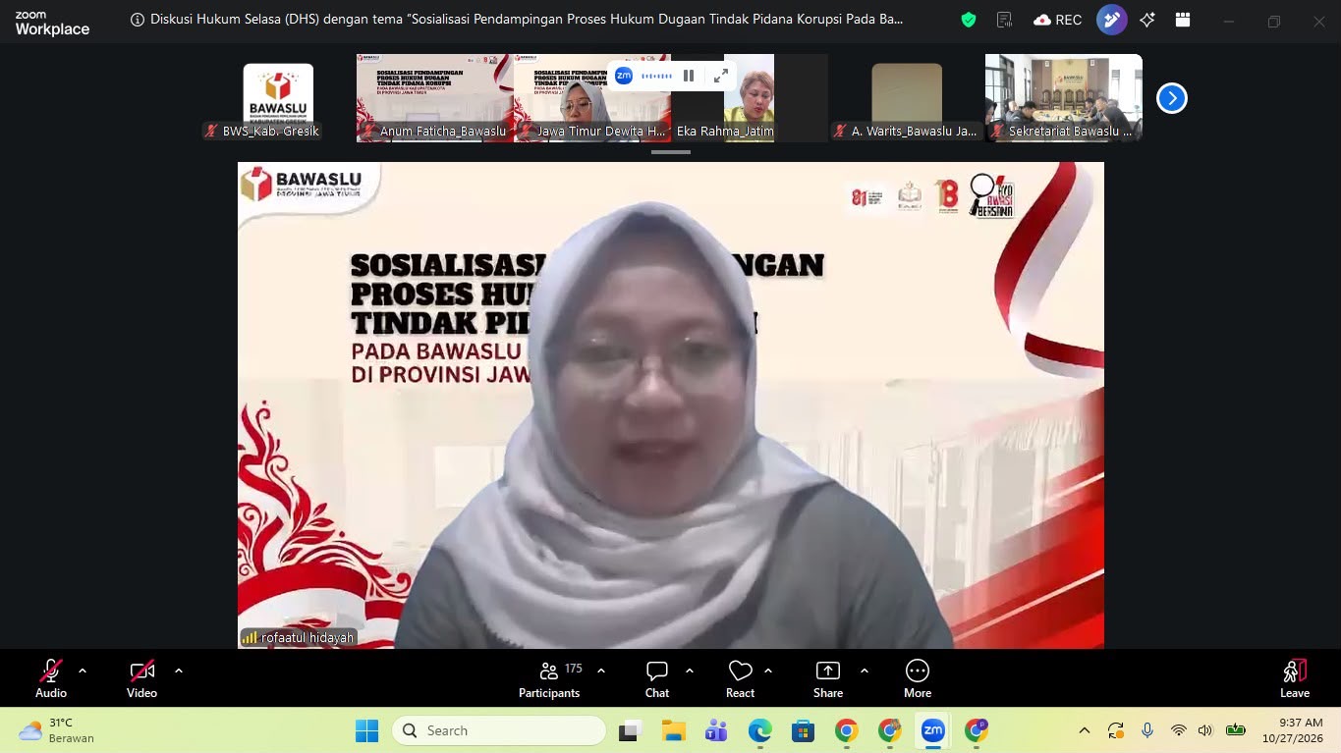
Task: Turn on the camera with the Video button
Action: pos(141,678)
